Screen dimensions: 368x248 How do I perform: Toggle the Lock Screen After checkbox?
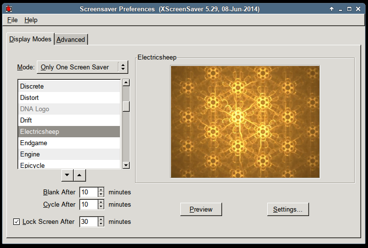16,222
